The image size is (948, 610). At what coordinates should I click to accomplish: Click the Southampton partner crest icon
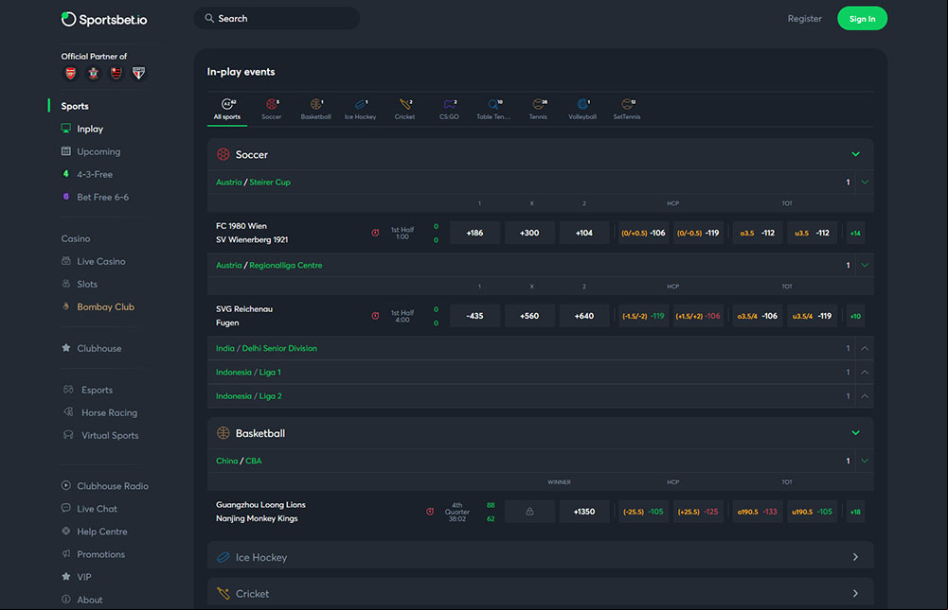click(93, 74)
